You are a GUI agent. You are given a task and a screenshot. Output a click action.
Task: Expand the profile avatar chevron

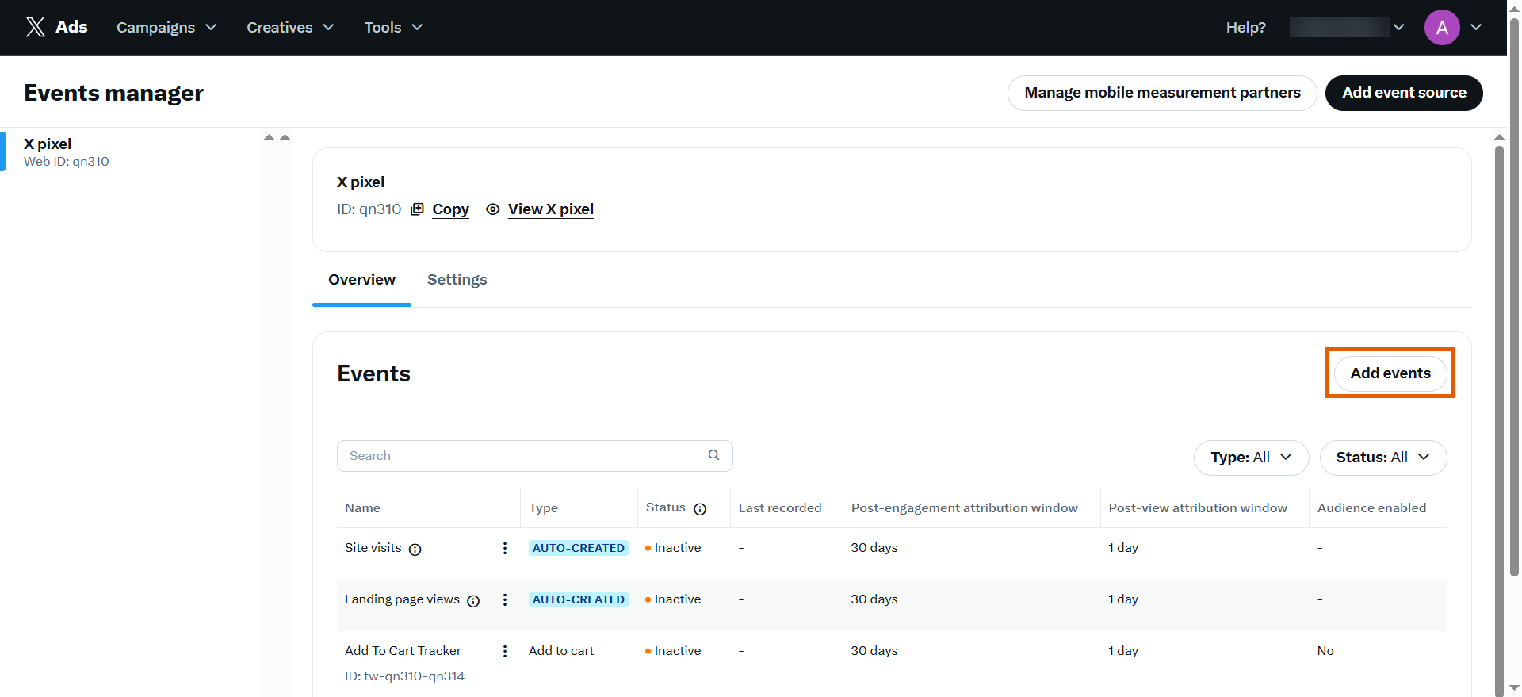coord(1476,27)
